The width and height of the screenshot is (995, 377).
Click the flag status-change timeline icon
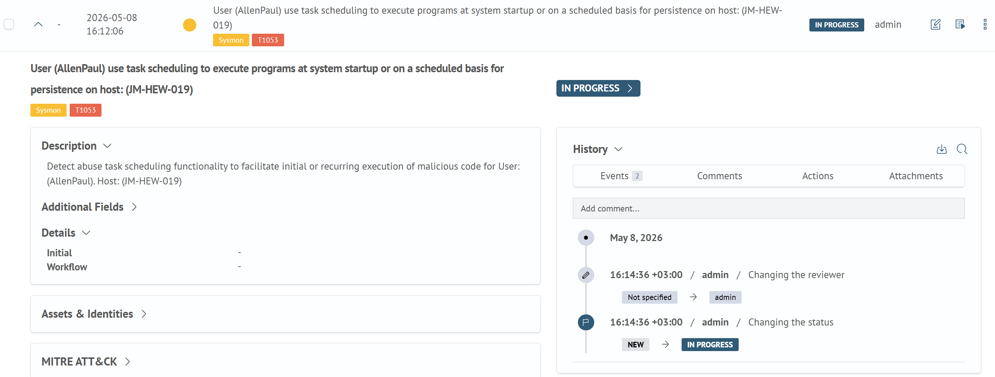tap(586, 322)
